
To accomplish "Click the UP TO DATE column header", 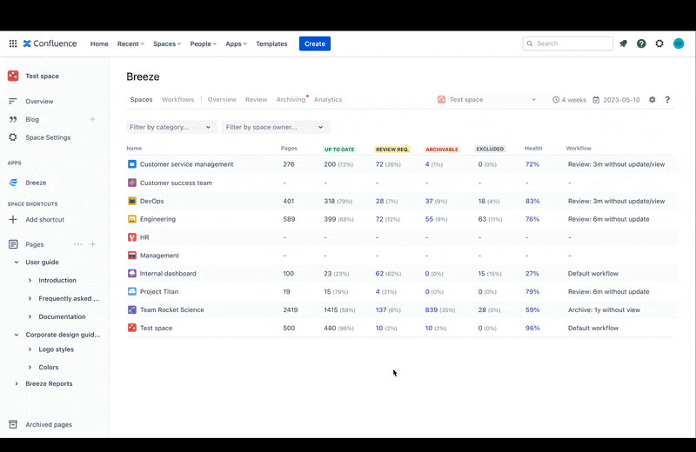I will (x=339, y=150).
